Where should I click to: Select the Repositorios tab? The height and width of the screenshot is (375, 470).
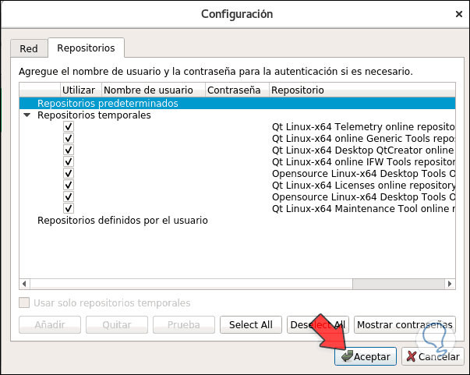coord(85,48)
